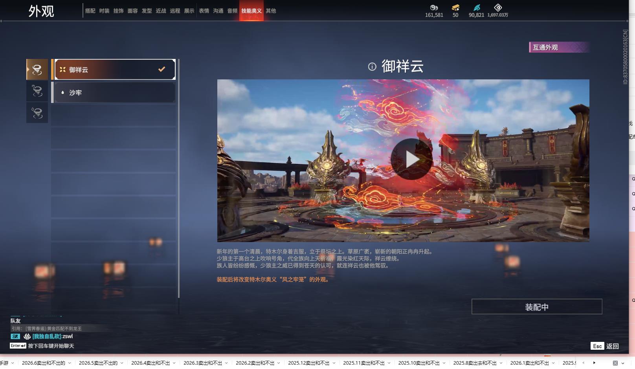Expand dropdown arrow on 2025.12卖出和不出 tab

334,363
